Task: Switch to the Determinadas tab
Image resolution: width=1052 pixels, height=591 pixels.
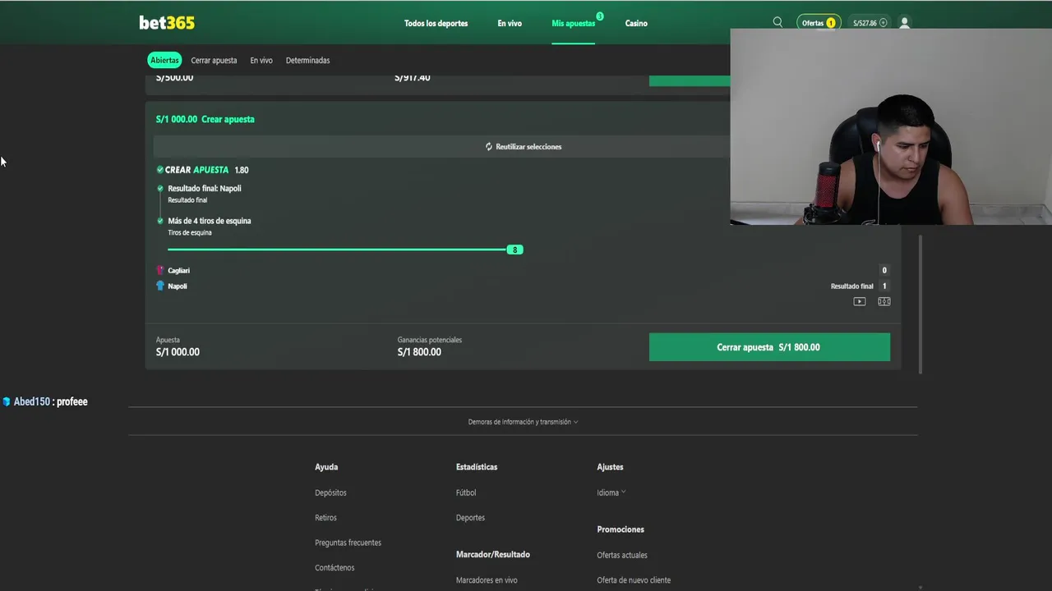Action: click(307, 60)
